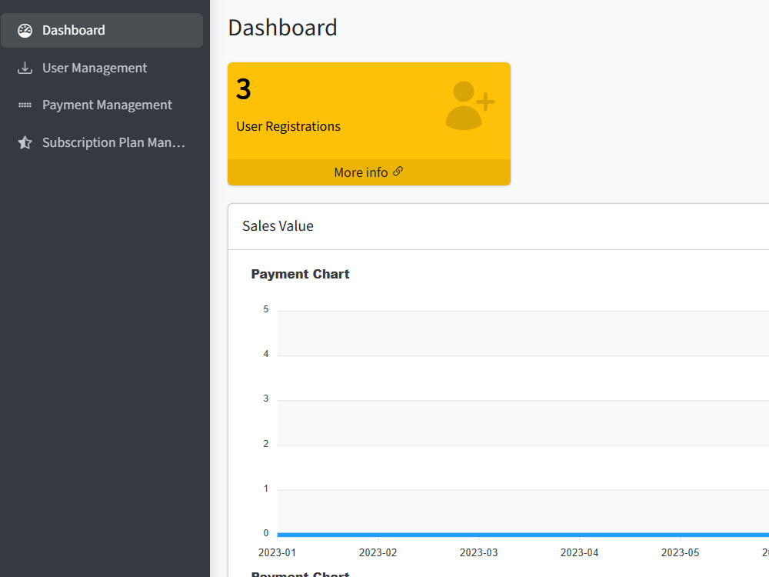Click the Payment Chart title

click(300, 274)
